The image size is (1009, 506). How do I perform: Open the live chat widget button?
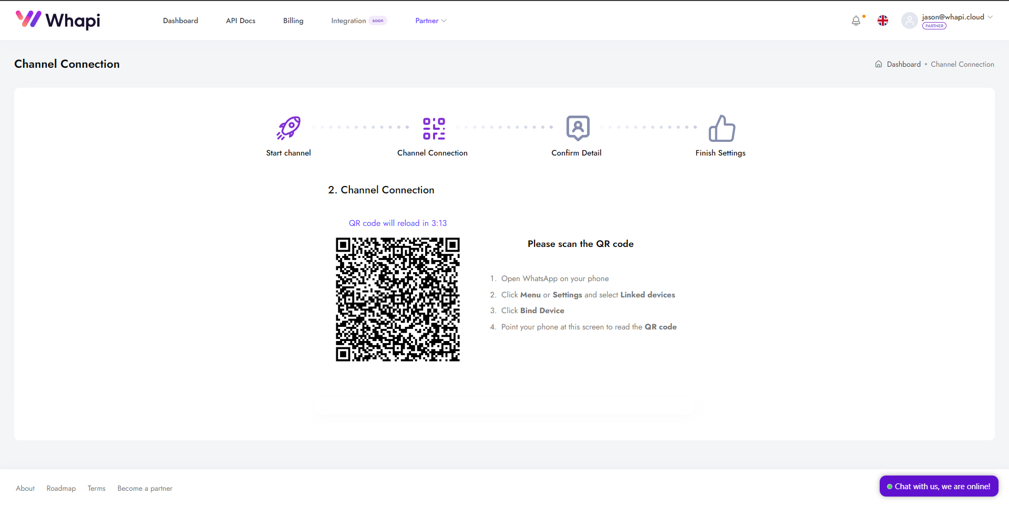pyautogui.click(x=939, y=487)
